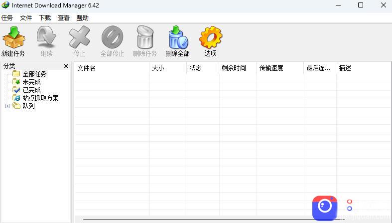
Task: Open the 查看 menu
Action: (x=63, y=18)
